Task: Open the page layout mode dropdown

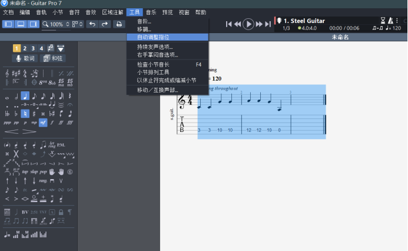Action: point(78,24)
